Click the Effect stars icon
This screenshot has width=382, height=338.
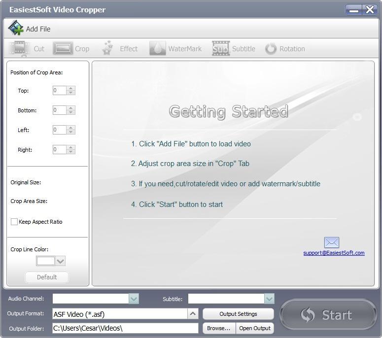coord(107,48)
